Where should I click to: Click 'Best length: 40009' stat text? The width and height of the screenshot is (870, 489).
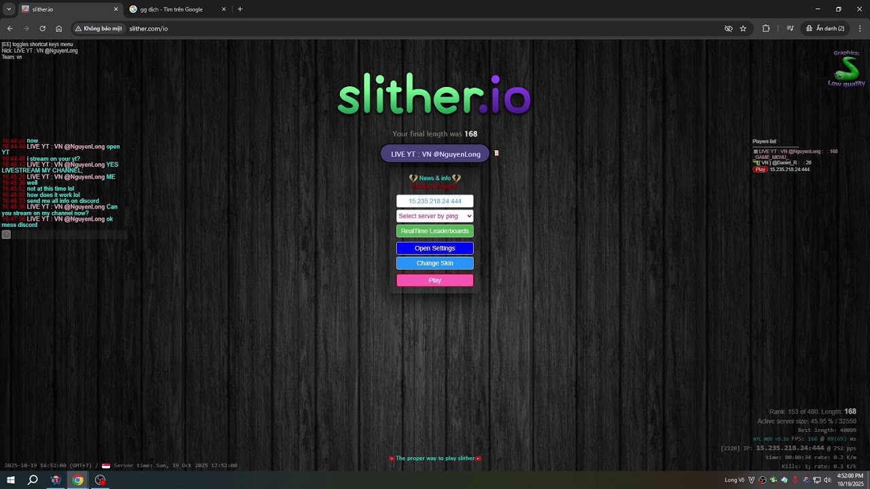click(826, 430)
